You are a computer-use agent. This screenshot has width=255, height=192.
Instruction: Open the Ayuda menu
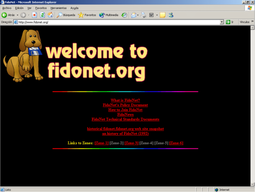pyautogui.click(x=74, y=8)
